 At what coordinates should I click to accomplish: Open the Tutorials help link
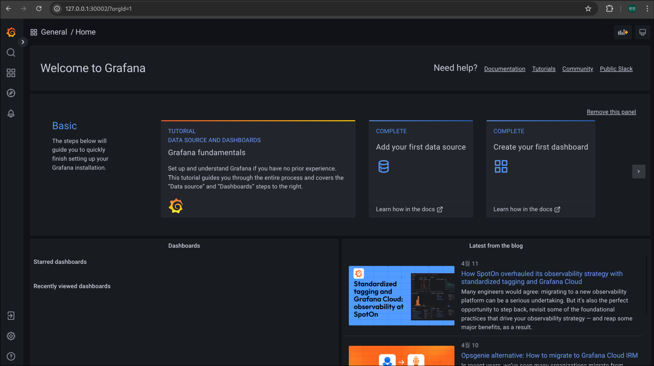[544, 69]
